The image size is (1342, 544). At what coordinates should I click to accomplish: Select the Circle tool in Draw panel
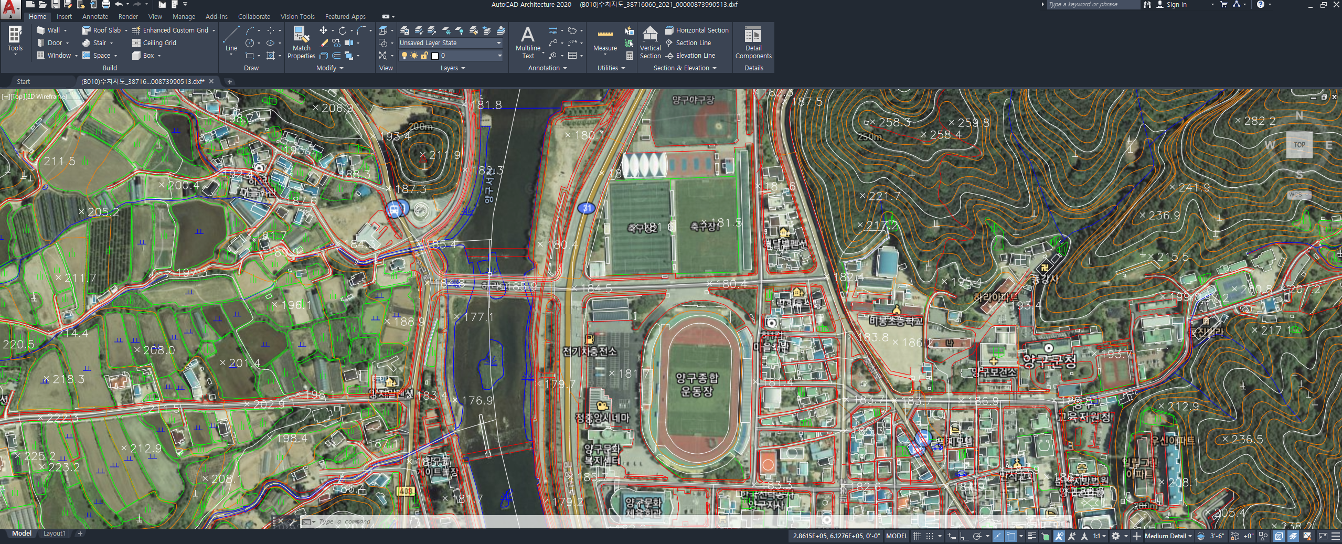[250, 43]
